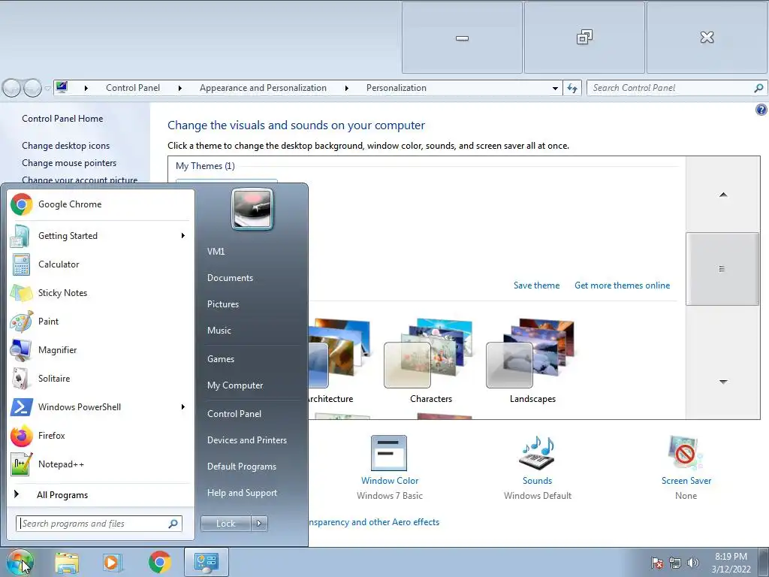
Task: Click theme list scrollbar down arrow
Action: click(x=723, y=382)
